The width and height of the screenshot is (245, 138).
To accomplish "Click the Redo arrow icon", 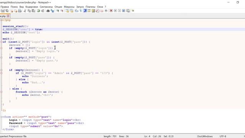I will (x=42, y=11).
